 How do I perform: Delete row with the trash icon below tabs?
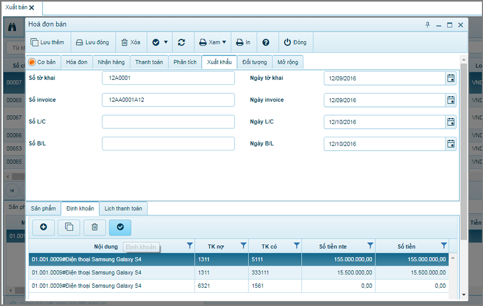(x=95, y=227)
